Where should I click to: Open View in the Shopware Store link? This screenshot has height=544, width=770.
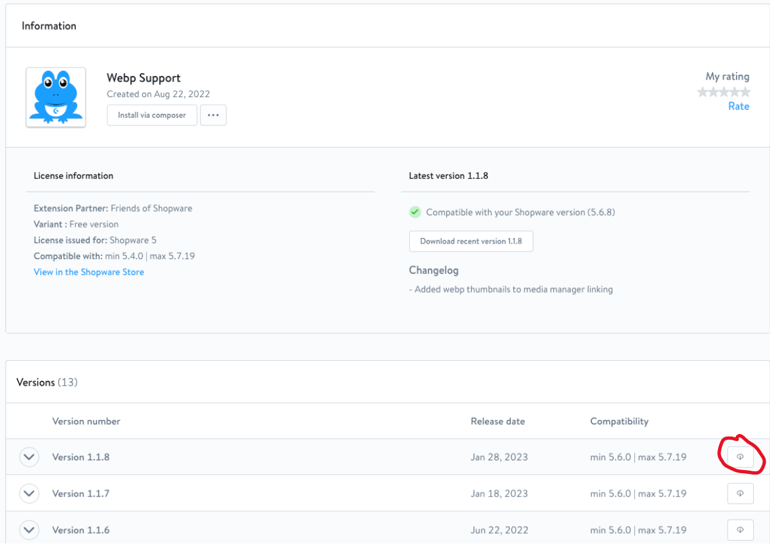(89, 272)
